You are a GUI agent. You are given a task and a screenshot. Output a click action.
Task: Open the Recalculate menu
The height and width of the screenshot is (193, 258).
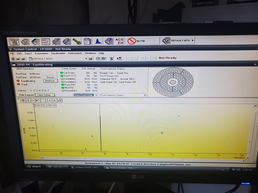(58, 53)
